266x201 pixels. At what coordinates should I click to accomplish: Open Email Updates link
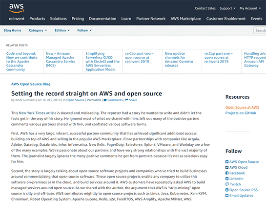coord(241,196)
